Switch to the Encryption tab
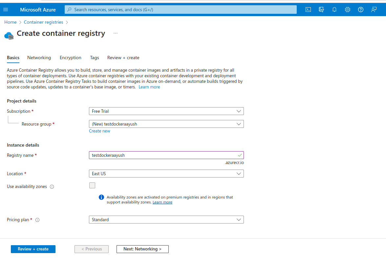 70,58
